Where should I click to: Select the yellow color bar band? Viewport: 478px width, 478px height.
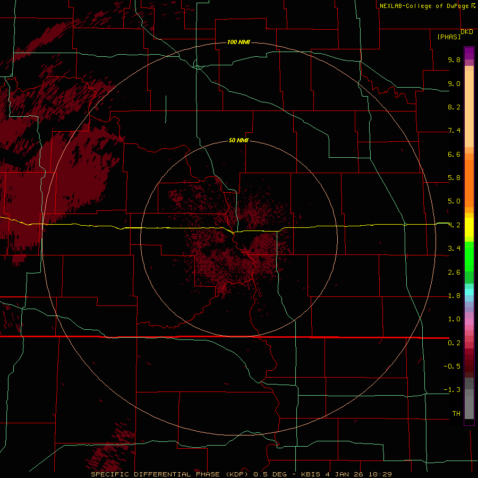[469, 227]
